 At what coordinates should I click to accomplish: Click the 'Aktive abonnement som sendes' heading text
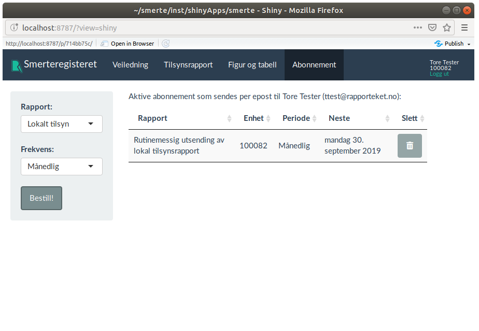click(x=264, y=96)
